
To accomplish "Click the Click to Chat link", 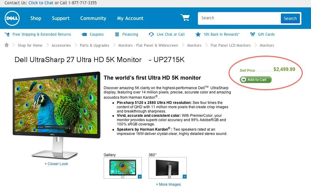I will click(x=41, y=3).
